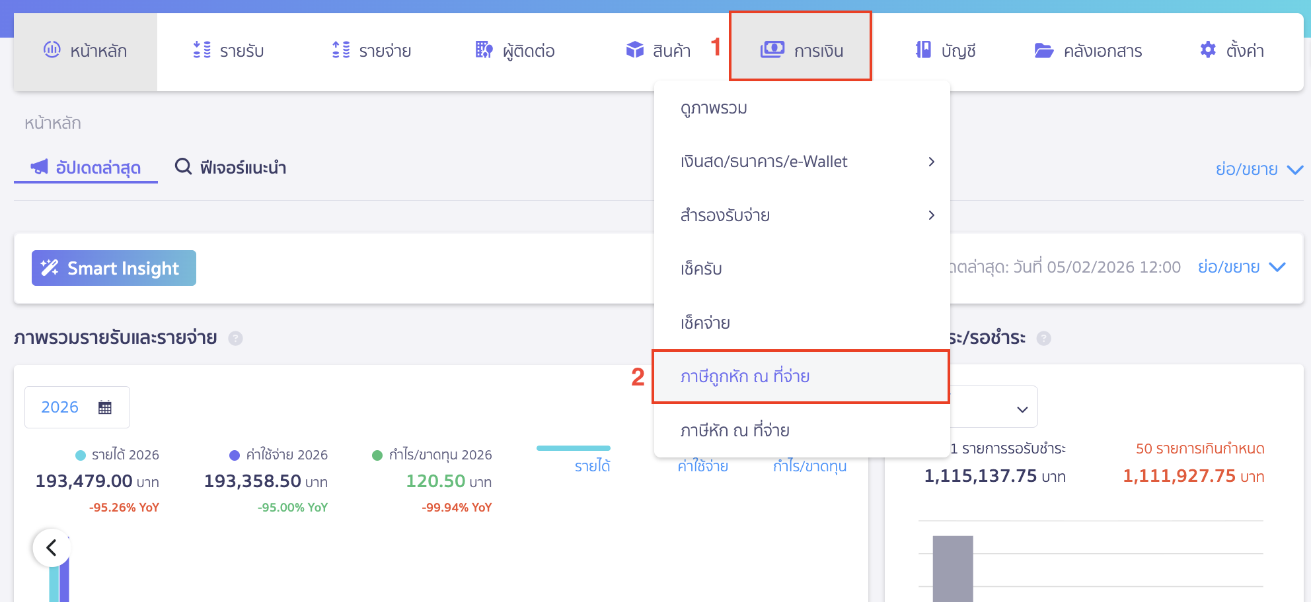Click the left arrow carousel button
Image resolution: width=1311 pixels, height=602 pixels.
click(x=52, y=547)
